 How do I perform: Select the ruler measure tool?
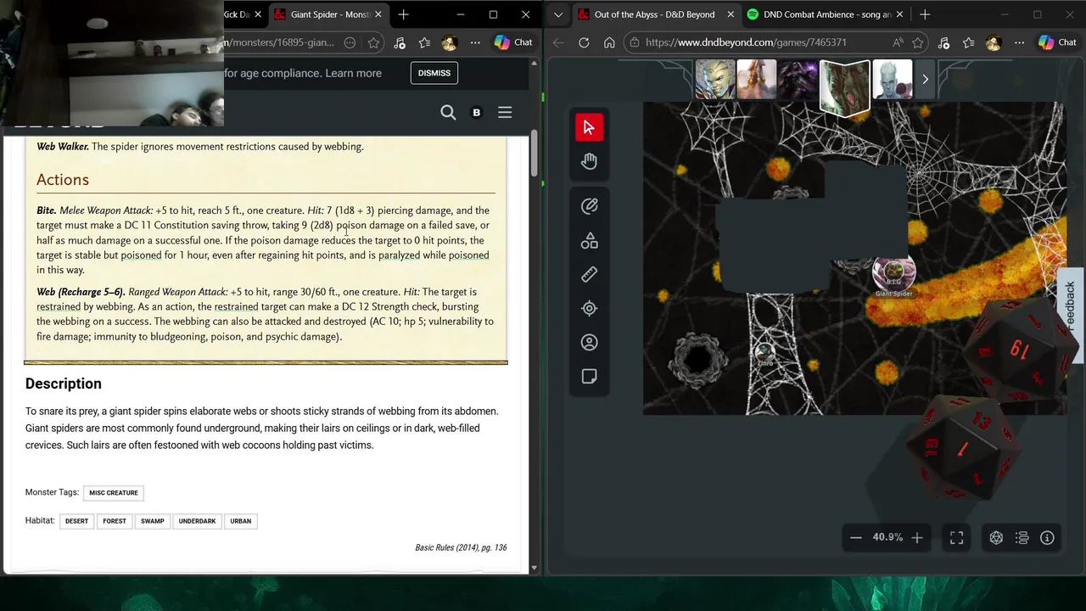coord(589,275)
